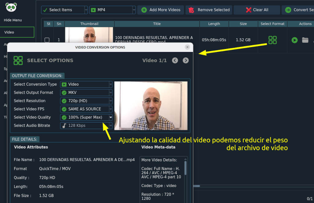Click the File Name value in File Details
The width and height of the screenshot is (314, 203).
coord(87,160)
